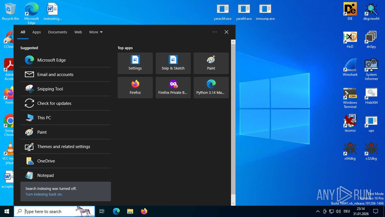Screen dimensions: 385x217
Task: Switch to the Web search tab
Action: pyautogui.click(x=78, y=32)
